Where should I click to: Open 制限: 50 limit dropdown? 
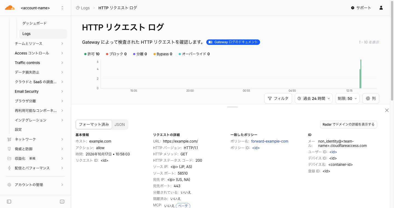coord(347,99)
